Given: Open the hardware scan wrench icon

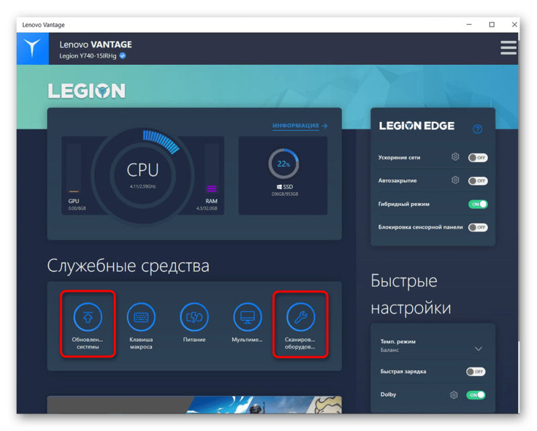Looking at the screenshot, I should click(301, 317).
